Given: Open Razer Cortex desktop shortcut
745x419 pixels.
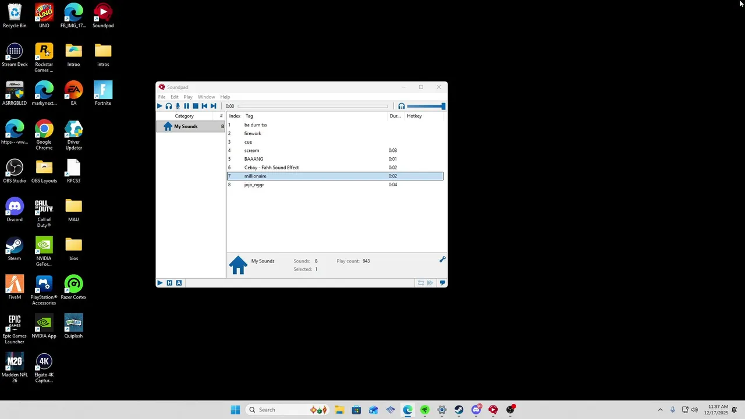Looking at the screenshot, I should 73,288.
